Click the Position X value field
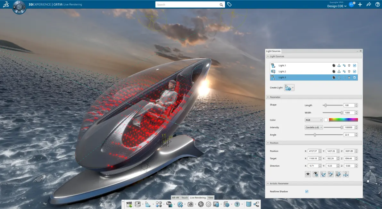Screen dimensions: 382x209 pyautogui.click(x=313, y=151)
